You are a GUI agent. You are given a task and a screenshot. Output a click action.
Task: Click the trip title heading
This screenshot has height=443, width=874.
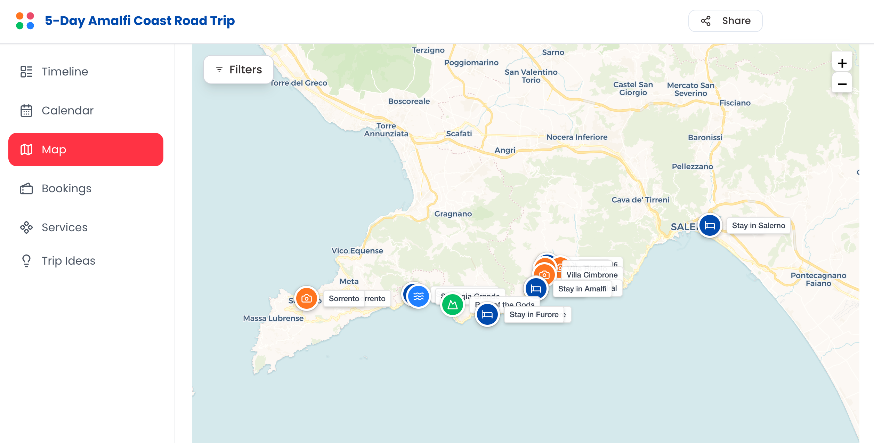point(140,21)
